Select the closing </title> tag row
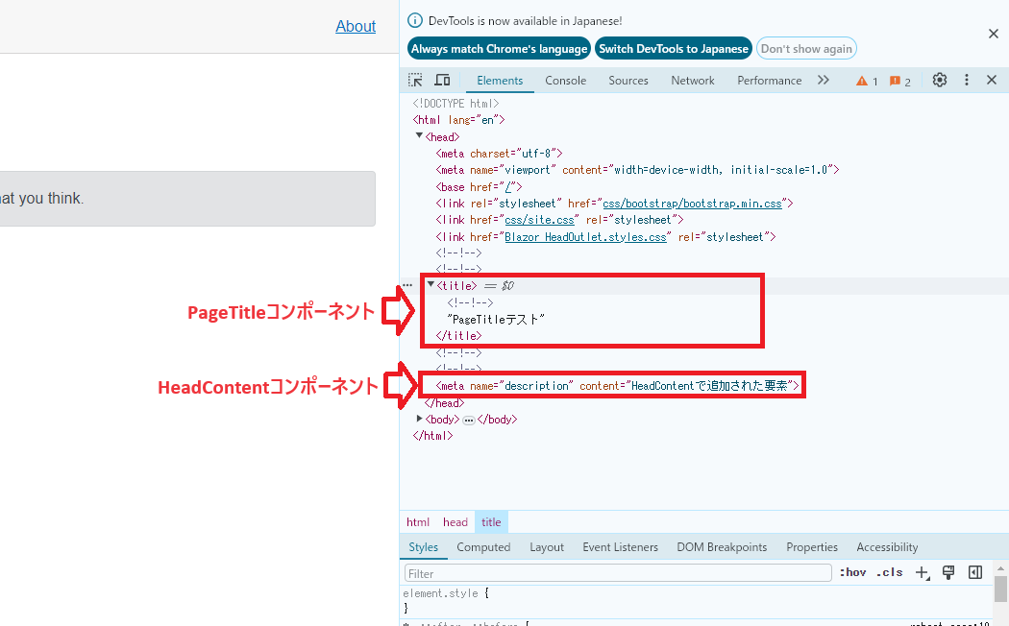 coord(458,335)
